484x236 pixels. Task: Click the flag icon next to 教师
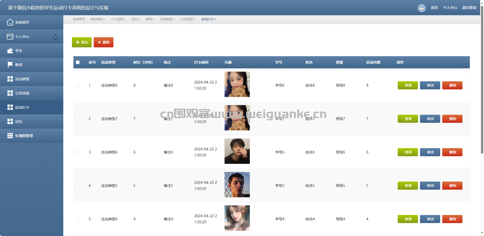pos(10,65)
